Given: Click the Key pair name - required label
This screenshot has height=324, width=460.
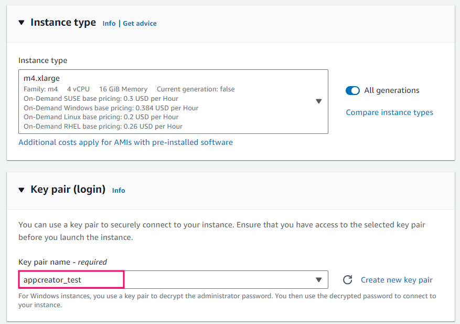Looking at the screenshot, I should pyautogui.click(x=62, y=262).
